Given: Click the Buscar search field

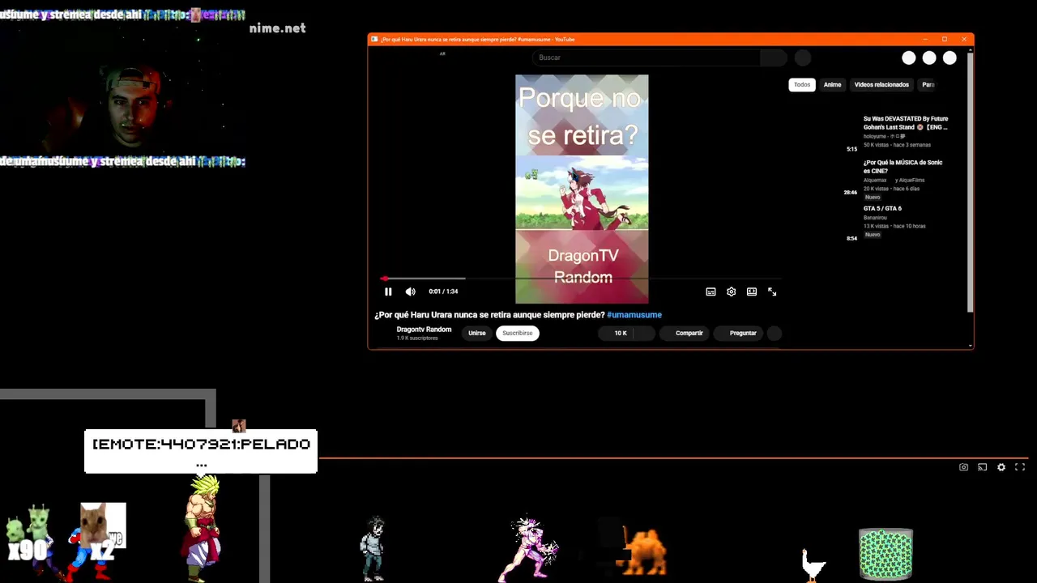Looking at the screenshot, I should [x=646, y=57].
